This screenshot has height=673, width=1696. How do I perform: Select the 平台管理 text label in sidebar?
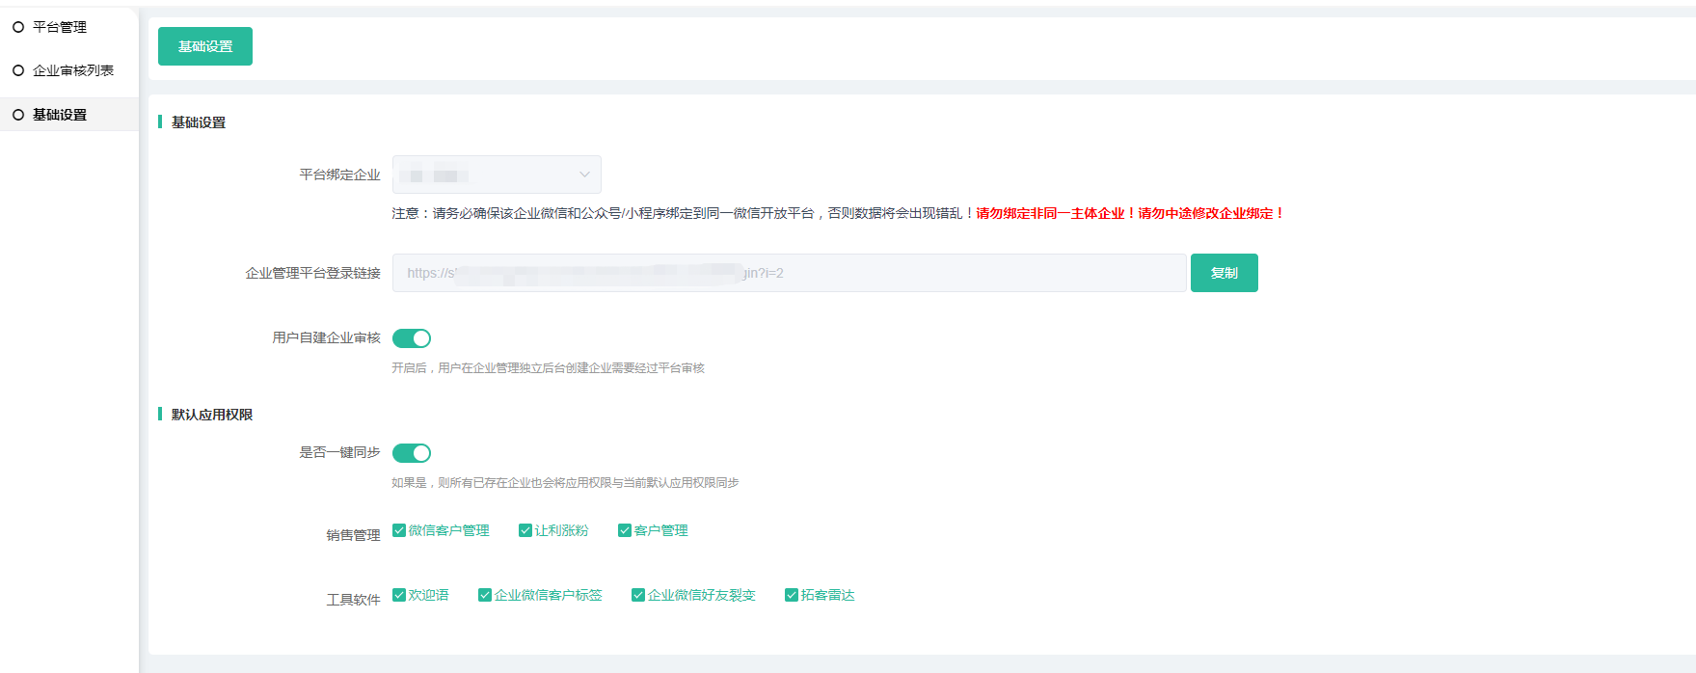tap(60, 27)
